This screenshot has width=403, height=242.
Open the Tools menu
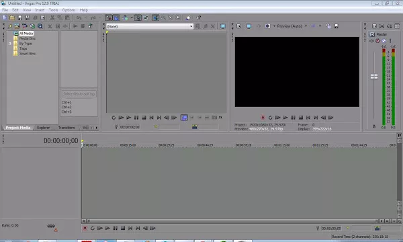pyautogui.click(x=54, y=10)
